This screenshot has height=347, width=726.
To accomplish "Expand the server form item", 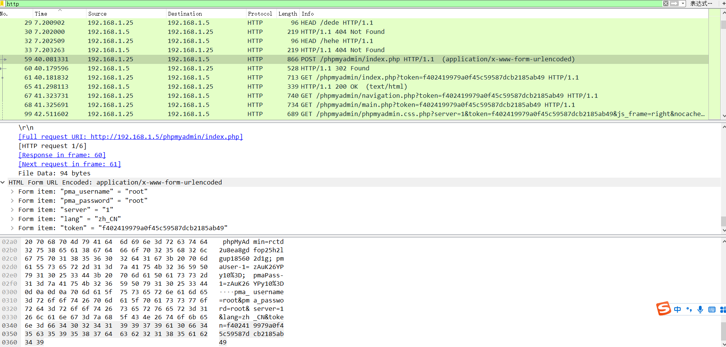I will (x=12, y=210).
